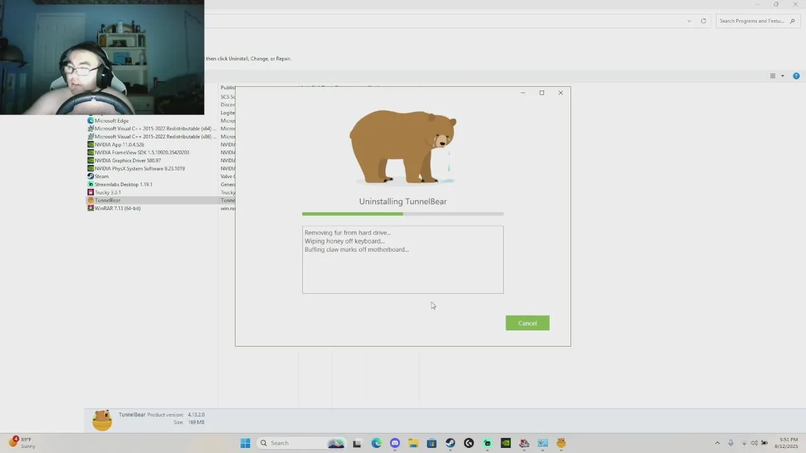Open Microsoft Edge from the taskbar
806x453 pixels.
(x=377, y=443)
